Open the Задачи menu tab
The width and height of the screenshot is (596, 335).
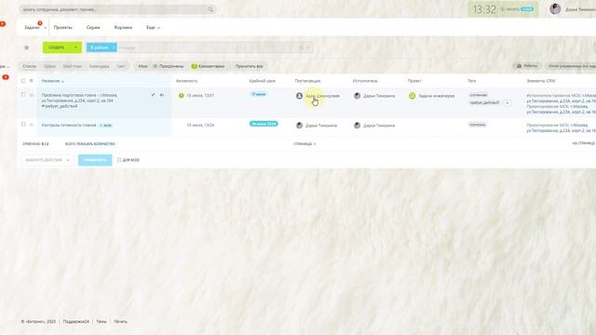pos(32,27)
